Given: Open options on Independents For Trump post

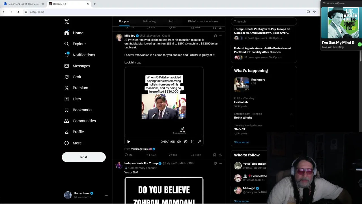Looking at the screenshot, I should pyautogui.click(x=220, y=163).
